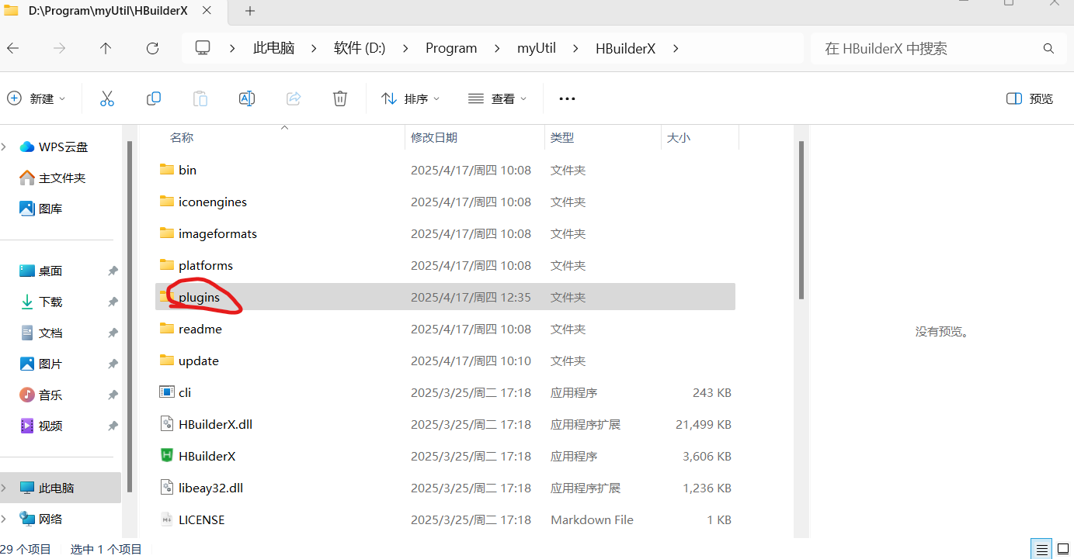Click the LICENSE markdown file icon
Image resolution: width=1074 pixels, height=559 pixels.
click(x=166, y=519)
